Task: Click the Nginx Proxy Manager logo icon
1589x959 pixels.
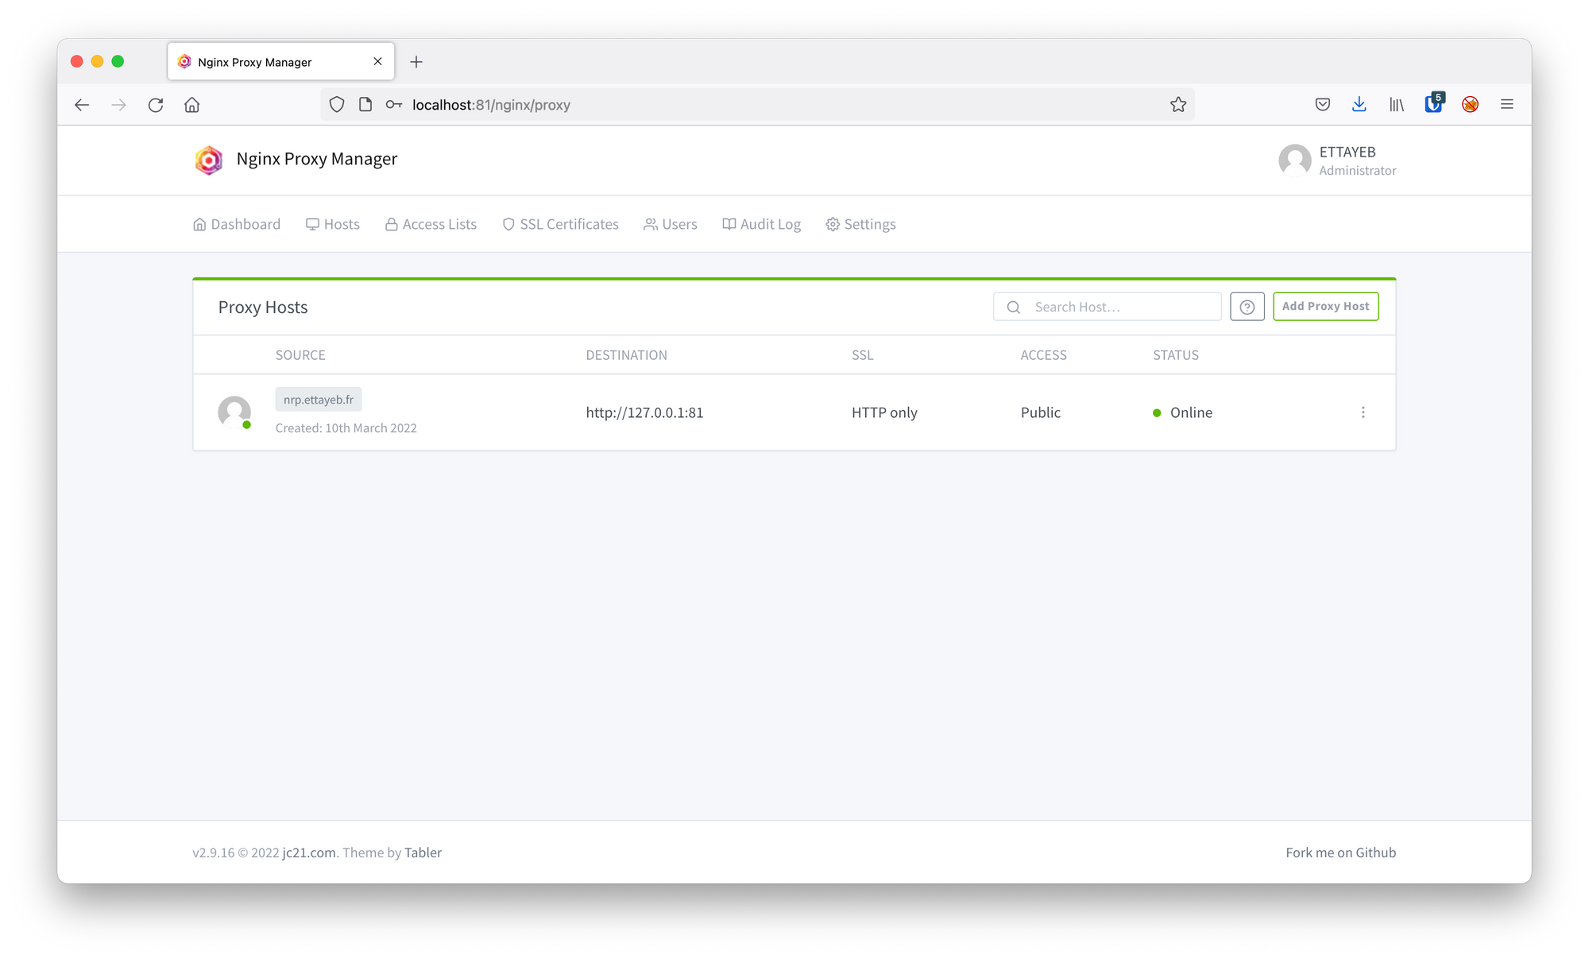Action: pyautogui.click(x=209, y=160)
